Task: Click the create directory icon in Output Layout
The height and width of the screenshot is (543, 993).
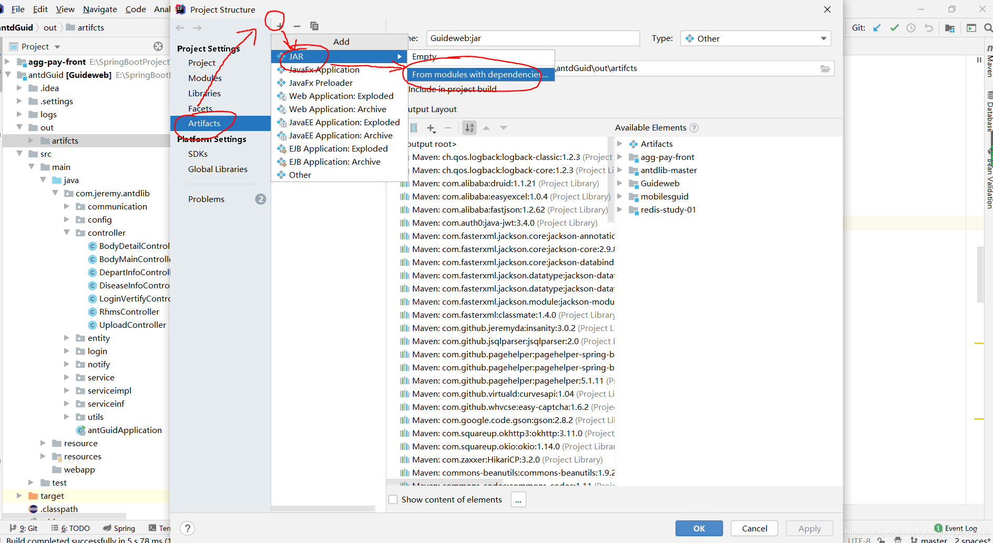Action: coord(414,128)
